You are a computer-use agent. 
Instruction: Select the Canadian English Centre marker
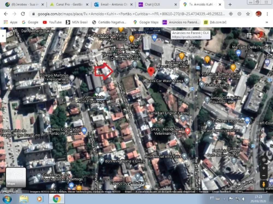coord(183,119)
